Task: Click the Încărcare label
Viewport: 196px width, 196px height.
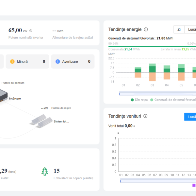Action: [15, 98]
